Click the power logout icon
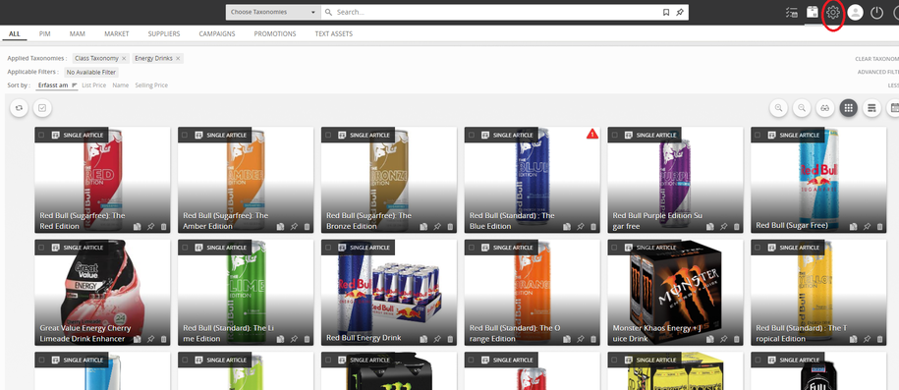The image size is (899, 390). click(x=876, y=13)
